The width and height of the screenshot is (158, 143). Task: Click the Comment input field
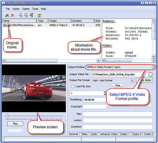(x=117, y=127)
